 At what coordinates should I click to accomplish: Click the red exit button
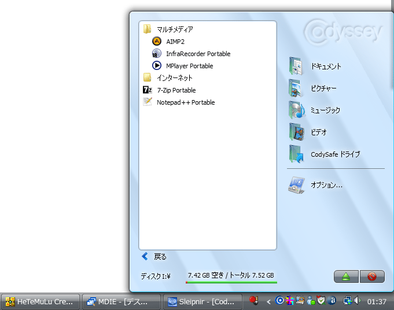(x=372, y=276)
